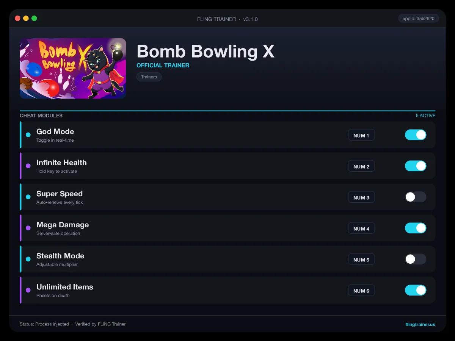The height and width of the screenshot is (341, 455).
Task: Click the cyan dot beside God Mode
Action: coord(28,135)
